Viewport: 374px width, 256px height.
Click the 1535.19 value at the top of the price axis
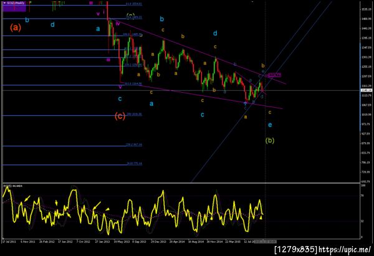click(x=367, y=9)
